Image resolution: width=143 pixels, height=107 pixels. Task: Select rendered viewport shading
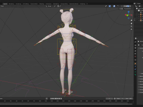(130, 6)
